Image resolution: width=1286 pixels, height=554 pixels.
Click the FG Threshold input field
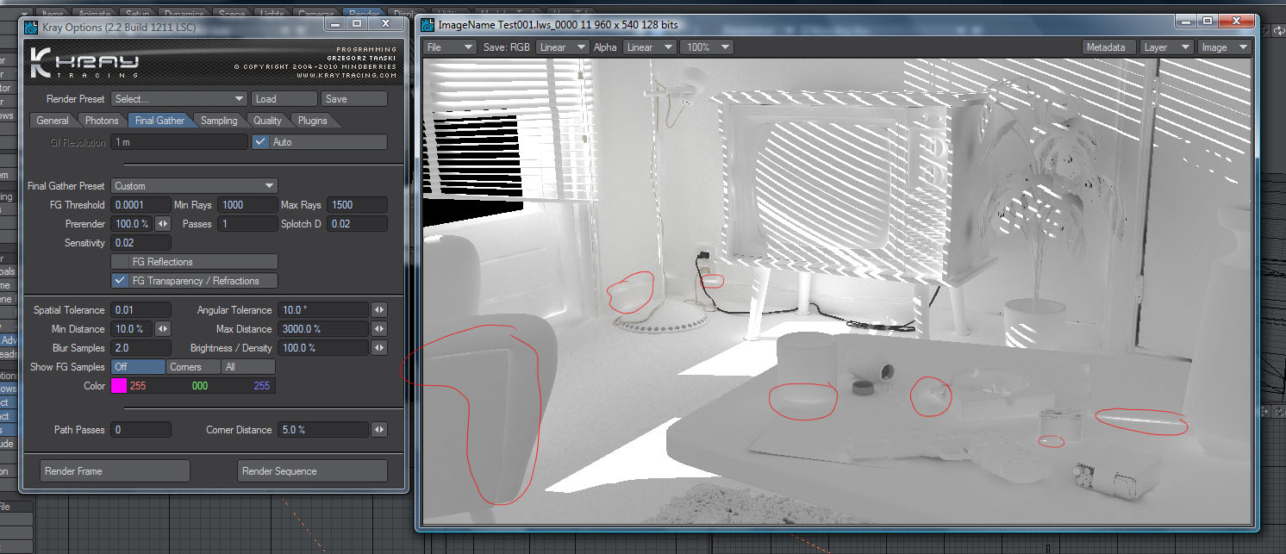(x=140, y=205)
